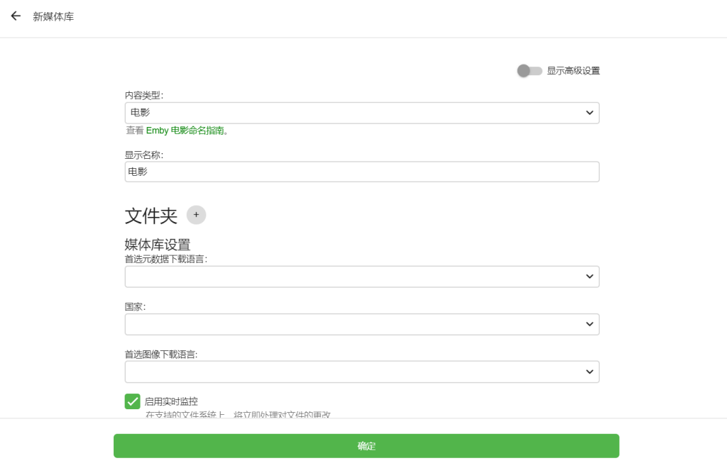Click the plus icon beside 文件夹
Screen dimensions: 727x473
(x=196, y=215)
